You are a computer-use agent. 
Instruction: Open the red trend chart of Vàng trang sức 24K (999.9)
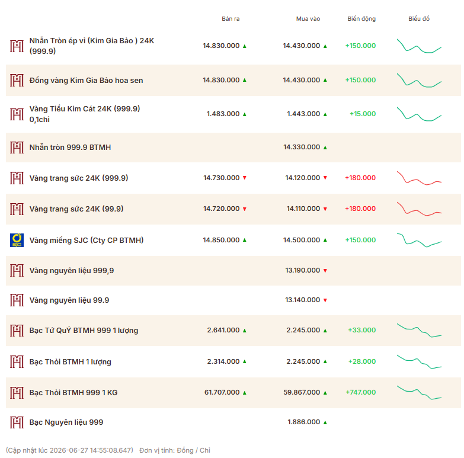[x=419, y=178]
